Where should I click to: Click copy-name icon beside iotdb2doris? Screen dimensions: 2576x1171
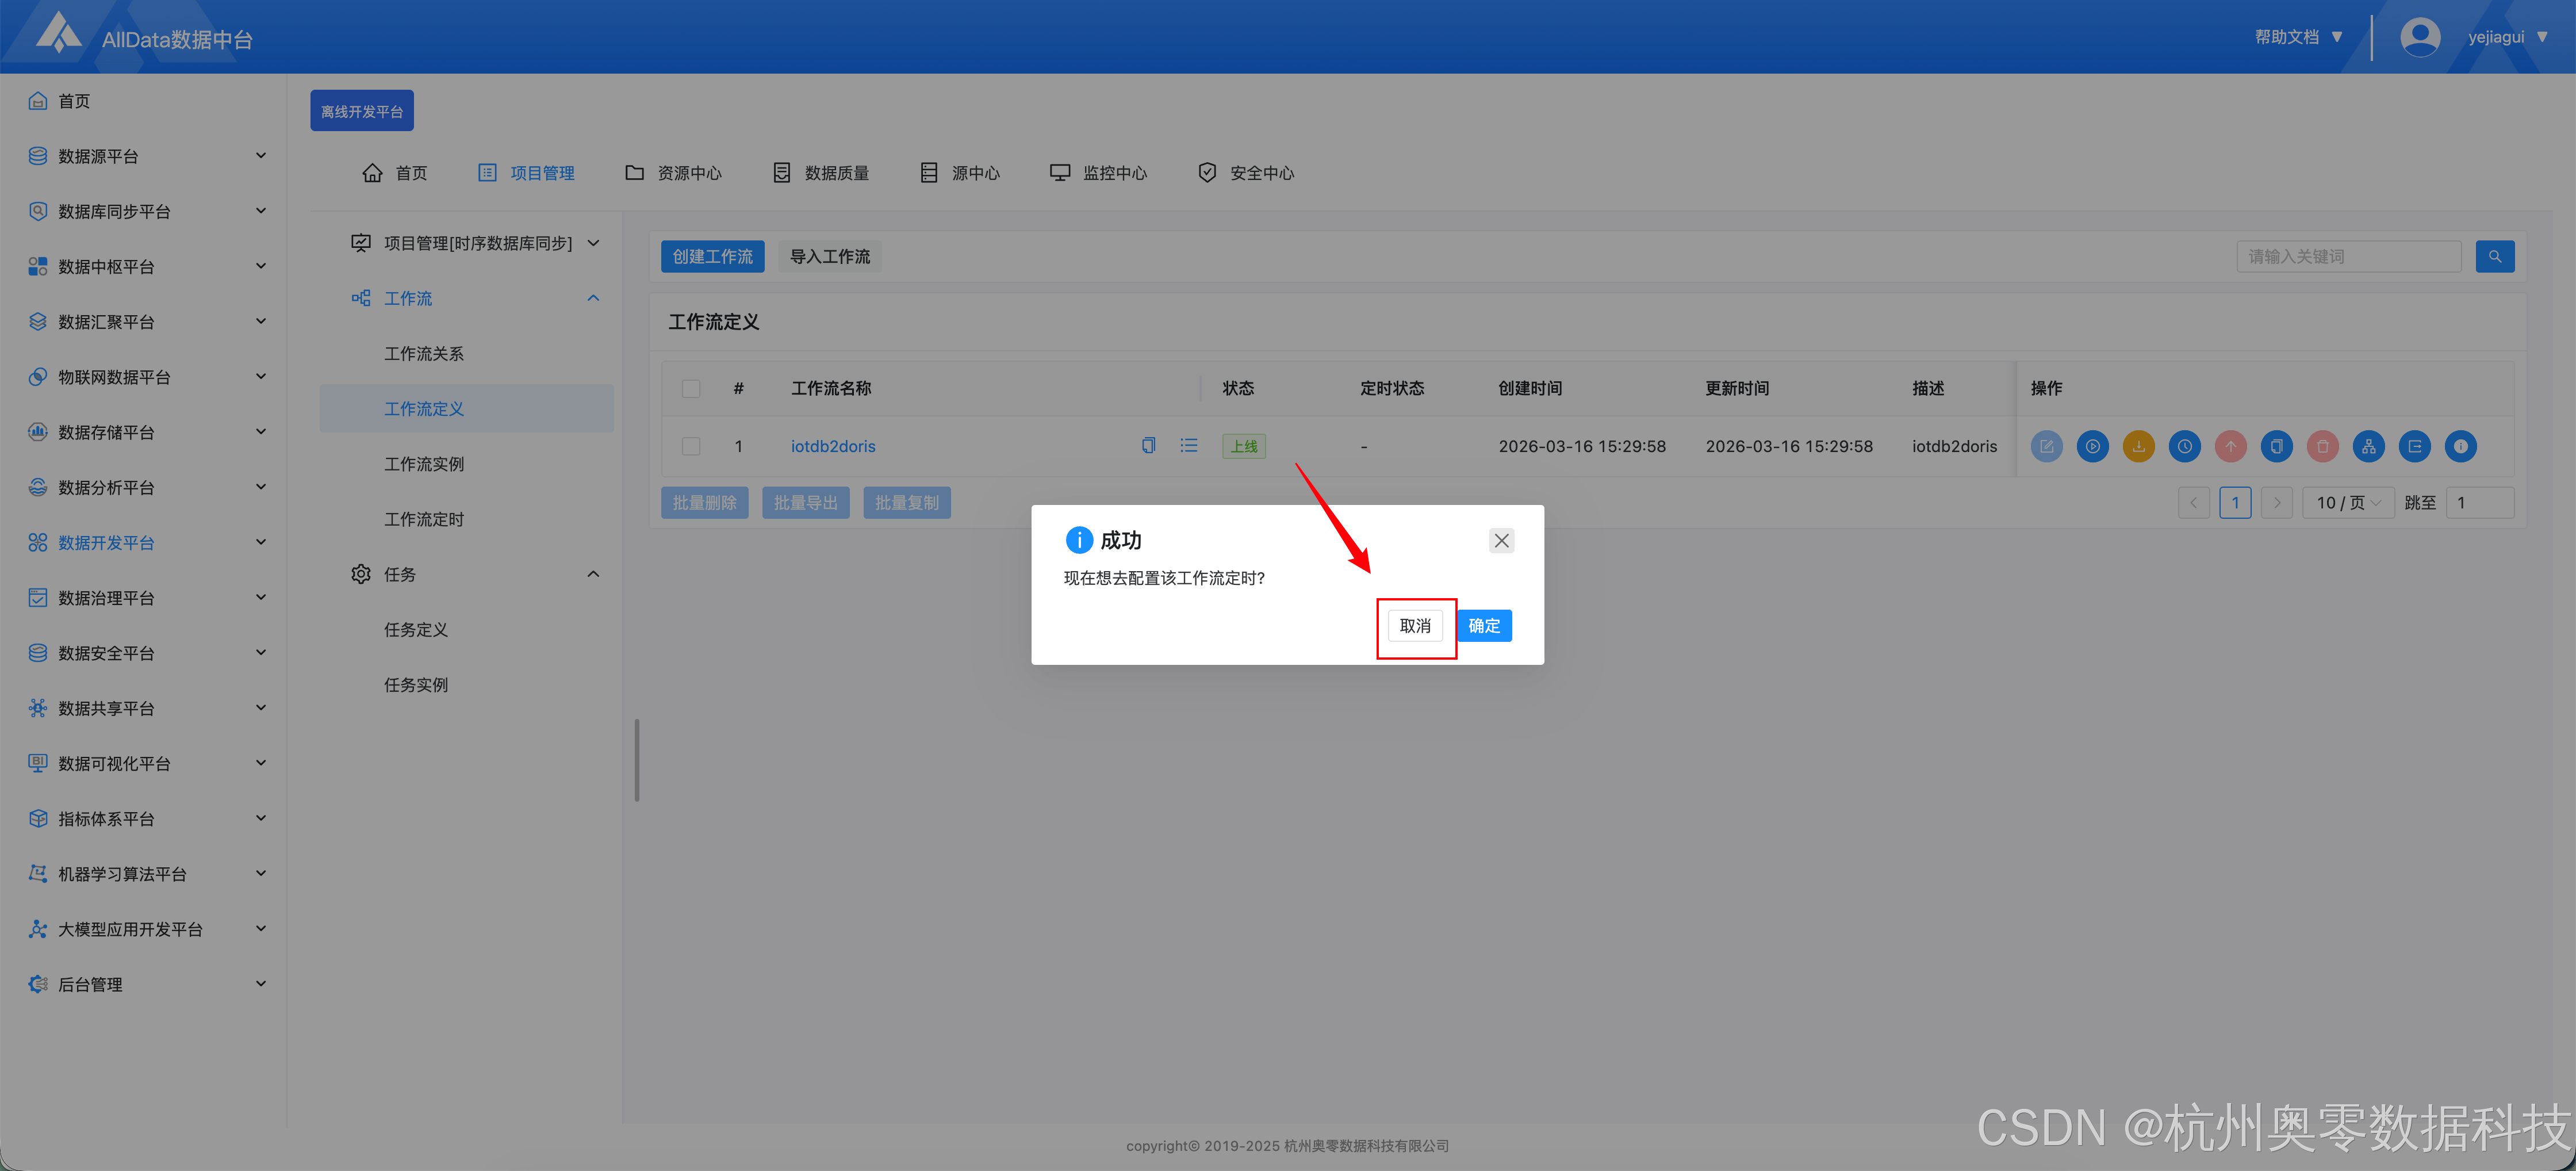1148,445
